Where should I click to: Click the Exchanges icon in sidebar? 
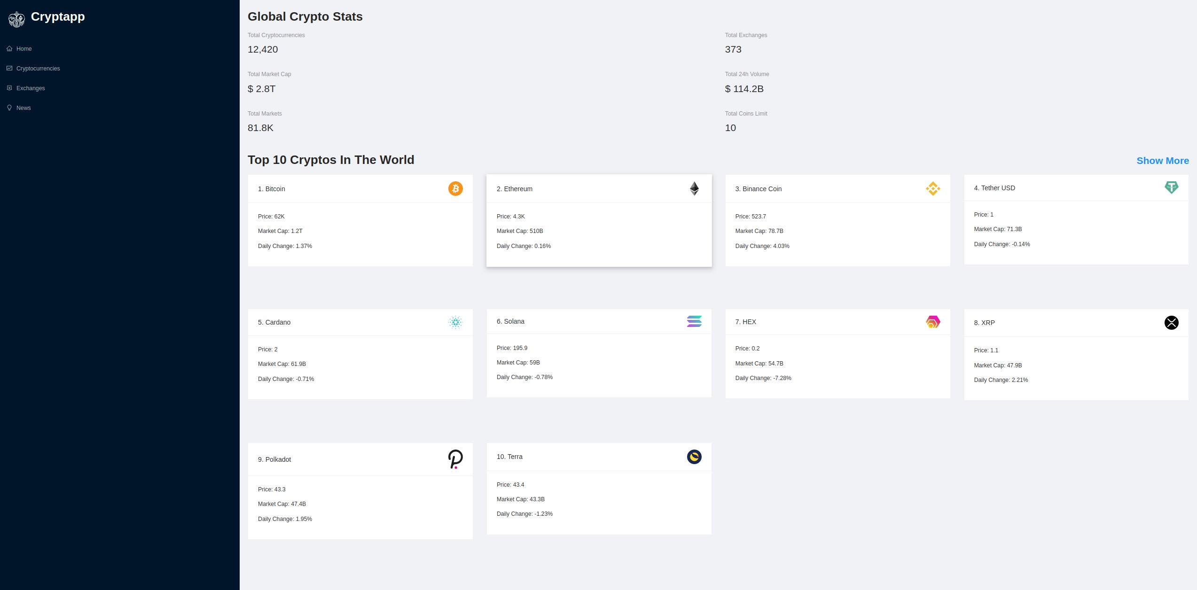point(9,88)
